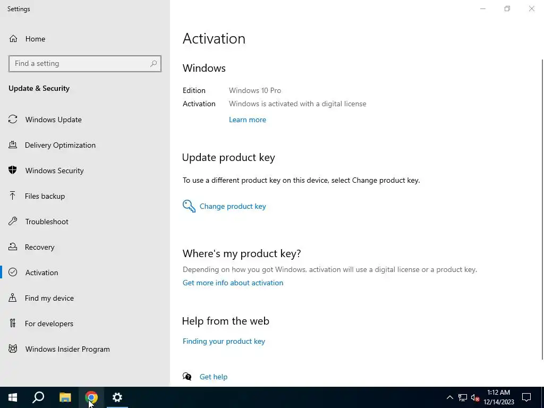The image size is (544, 408).
Task: Click the Home house icon
Action: coord(13,38)
